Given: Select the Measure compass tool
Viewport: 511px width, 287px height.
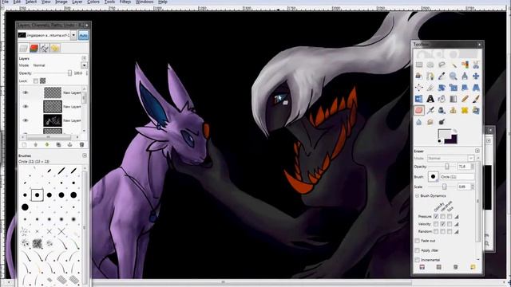Looking at the screenshot, I should tap(465, 77).
